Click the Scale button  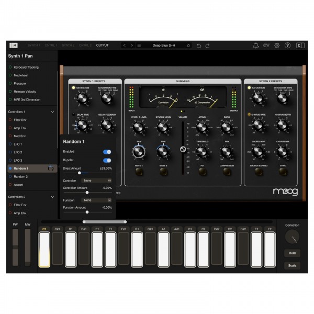pos(292,265)
